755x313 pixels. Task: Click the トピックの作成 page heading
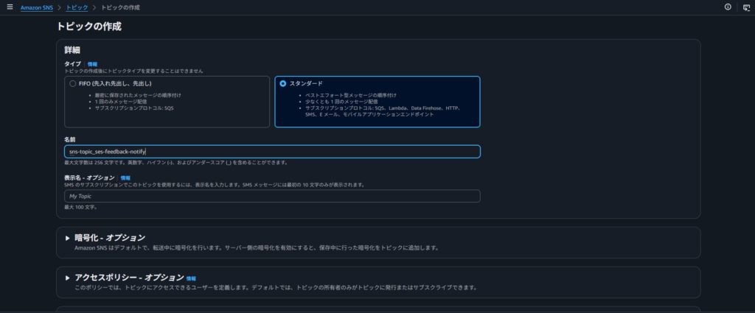click(89, 27)
